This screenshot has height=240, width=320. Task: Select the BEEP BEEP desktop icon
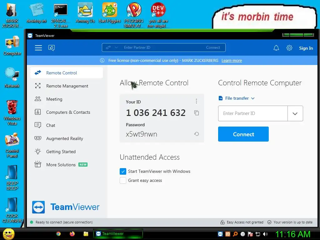tap(12, 177)
